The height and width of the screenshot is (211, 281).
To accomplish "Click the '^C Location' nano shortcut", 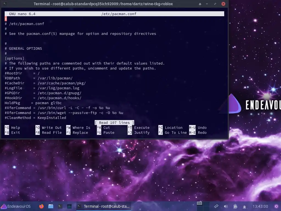I will (x=170, y=127).
